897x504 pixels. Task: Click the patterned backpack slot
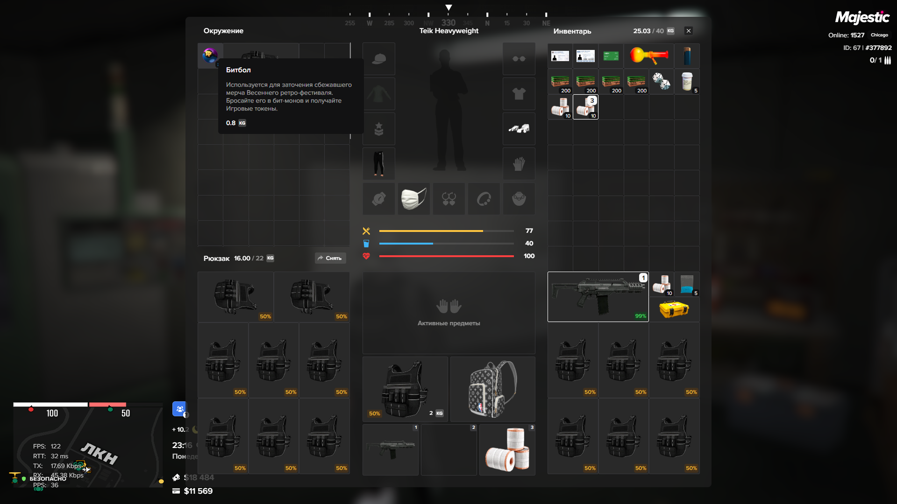492,389
